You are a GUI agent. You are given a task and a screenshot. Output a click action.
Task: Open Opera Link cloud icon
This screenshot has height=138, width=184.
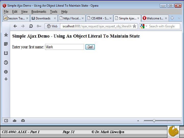click(15, 121)
